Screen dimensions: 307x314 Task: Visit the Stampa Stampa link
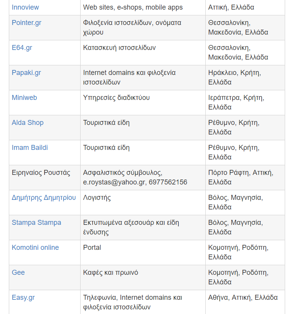tap(36, 223)
